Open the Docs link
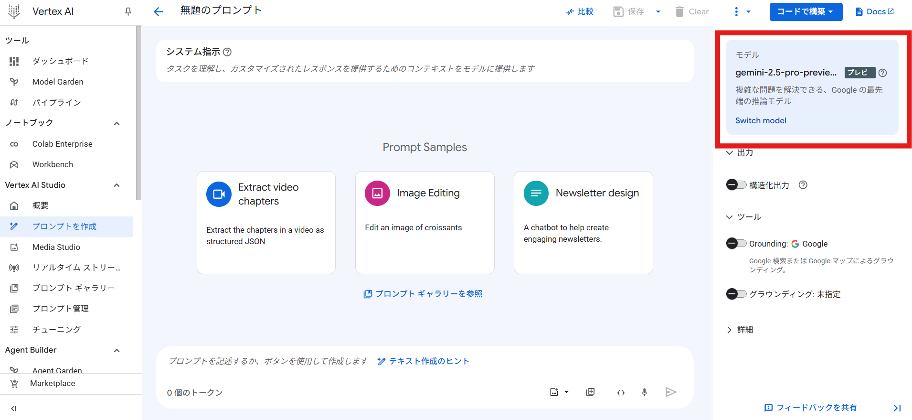The height and width of the screenshot is (420, 912). point(875,11)
